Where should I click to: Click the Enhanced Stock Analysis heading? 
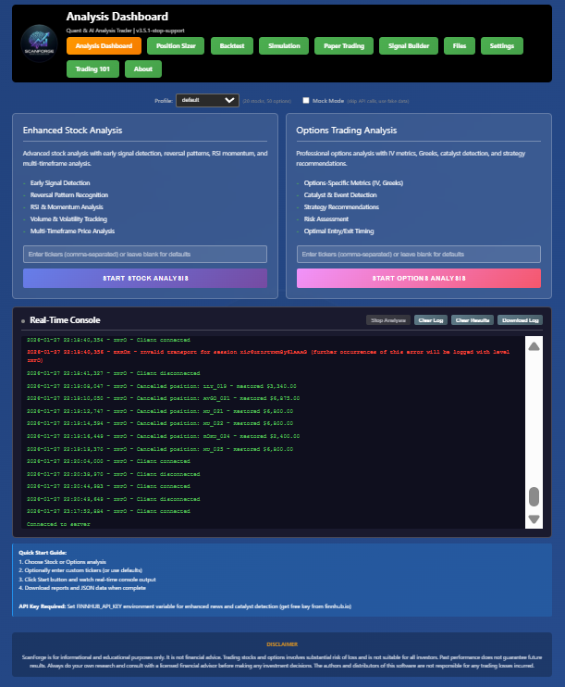[73, 131]
